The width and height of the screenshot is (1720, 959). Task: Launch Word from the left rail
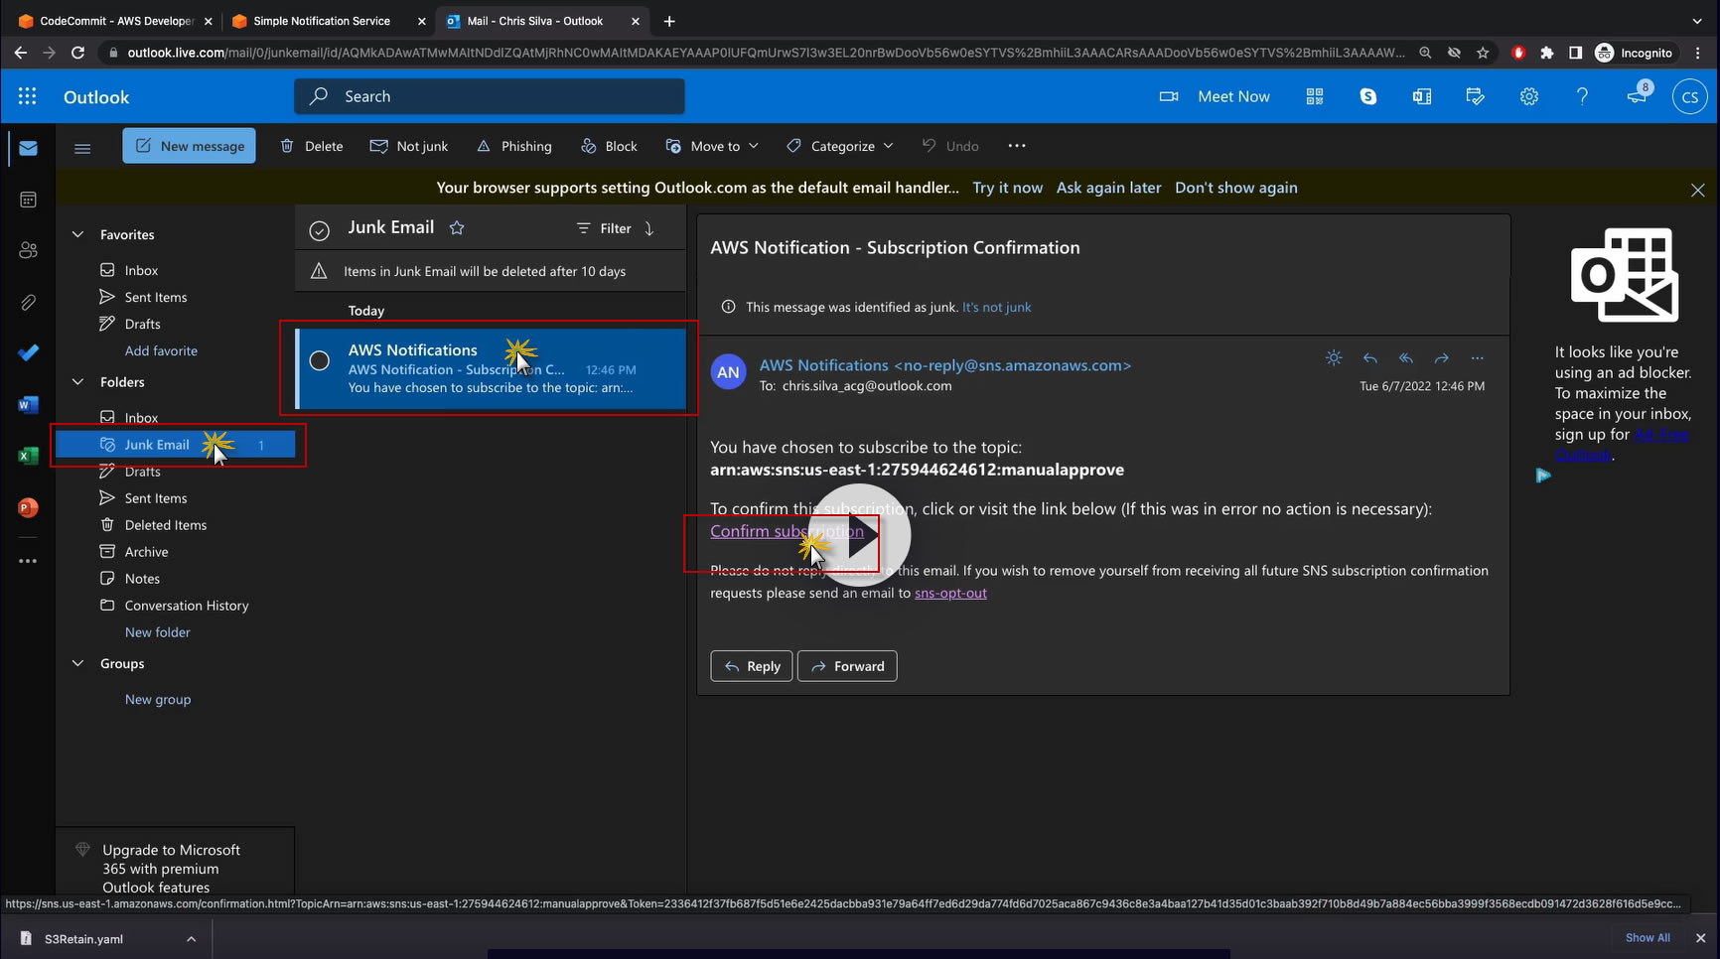(28, 404)
